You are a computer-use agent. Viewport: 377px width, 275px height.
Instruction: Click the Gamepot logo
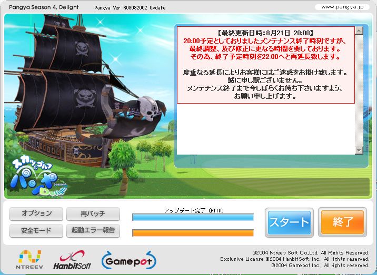coord(129,260)
